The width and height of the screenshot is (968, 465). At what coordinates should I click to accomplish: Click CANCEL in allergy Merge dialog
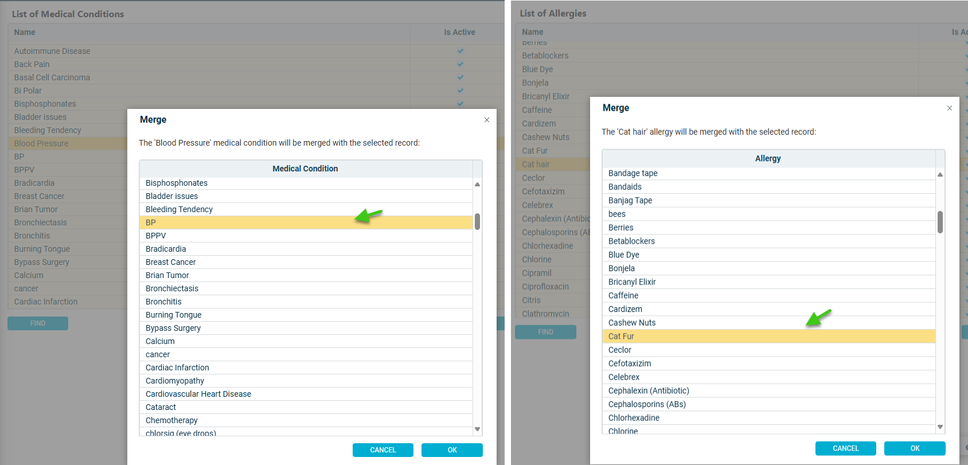tap(846, 448)
